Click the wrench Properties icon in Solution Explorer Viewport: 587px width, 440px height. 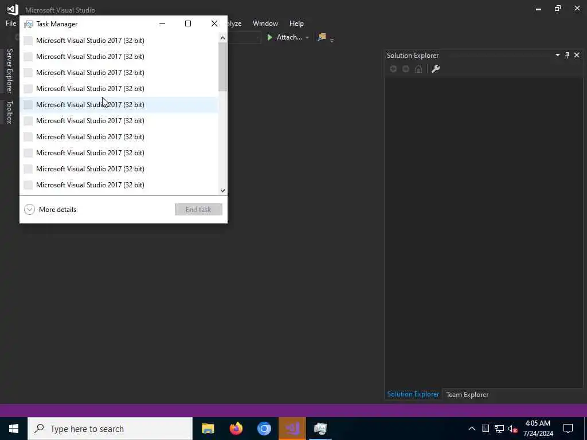[x=436, y=69]
